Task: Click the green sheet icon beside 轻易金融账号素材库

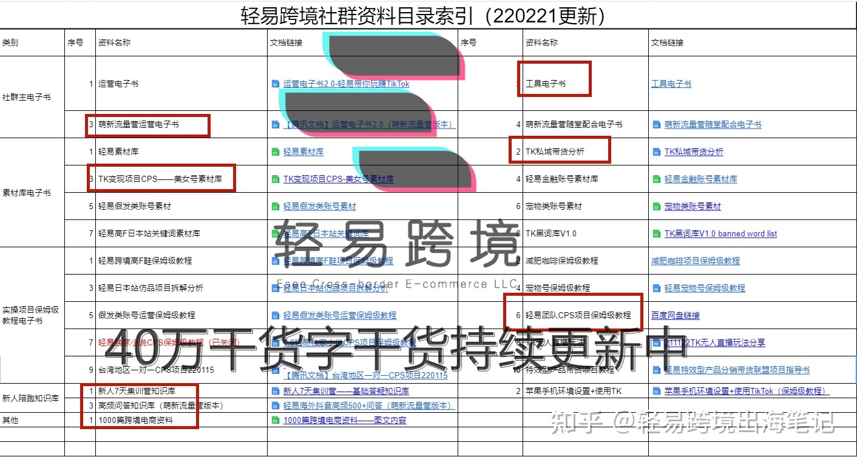Action: click(657, 179)
